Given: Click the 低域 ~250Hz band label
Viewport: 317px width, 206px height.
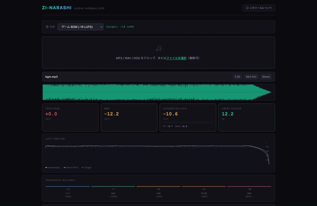Looking at the screenshot, I should 113,195.
